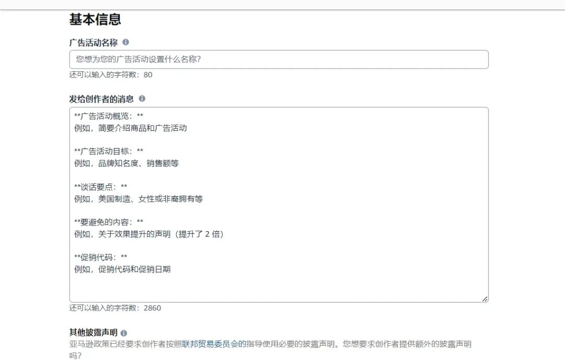The width and height of the screenshot is (565, 362).
Task: Click the 广告活动名称 input field
Action: tap(279, 60)
